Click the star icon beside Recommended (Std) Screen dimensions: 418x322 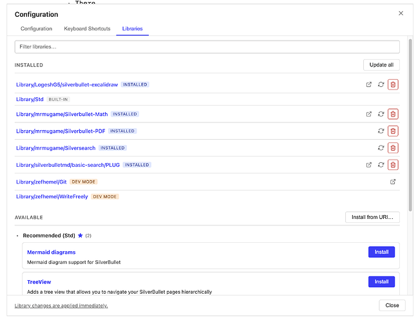point(81,236)
